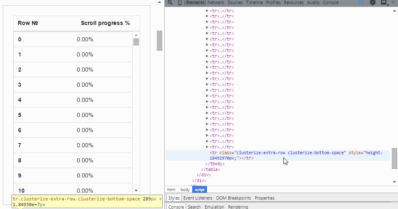Viewport: 398px width, 209px height.
Task: Click row number 0 cell
Action: tap(20, 39)
